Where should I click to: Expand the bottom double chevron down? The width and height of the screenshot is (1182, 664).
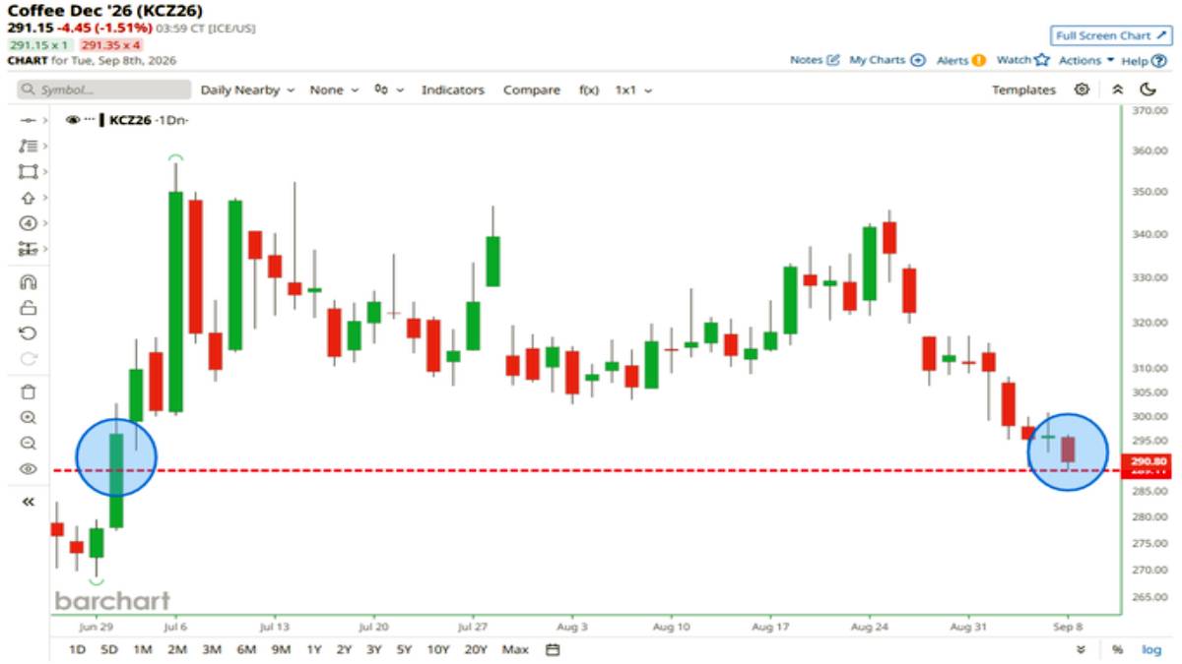[x=1081, y=649]
